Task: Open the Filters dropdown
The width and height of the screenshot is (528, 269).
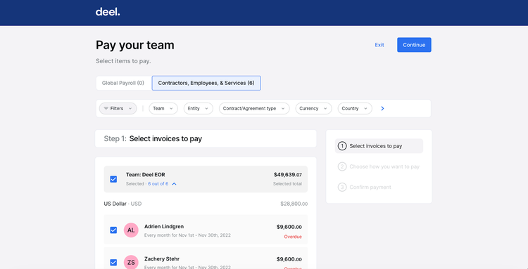Action: [x=118, y=108]
